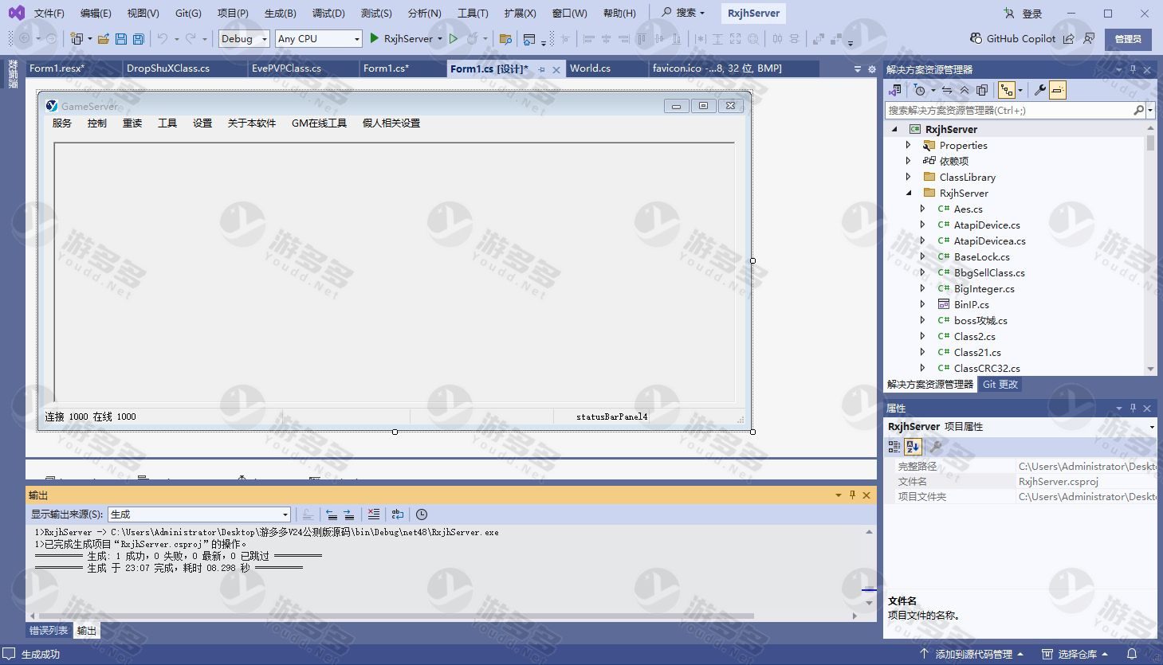
Task: Click Sync with Active Document in Solution Explorer
Action: 947,90
